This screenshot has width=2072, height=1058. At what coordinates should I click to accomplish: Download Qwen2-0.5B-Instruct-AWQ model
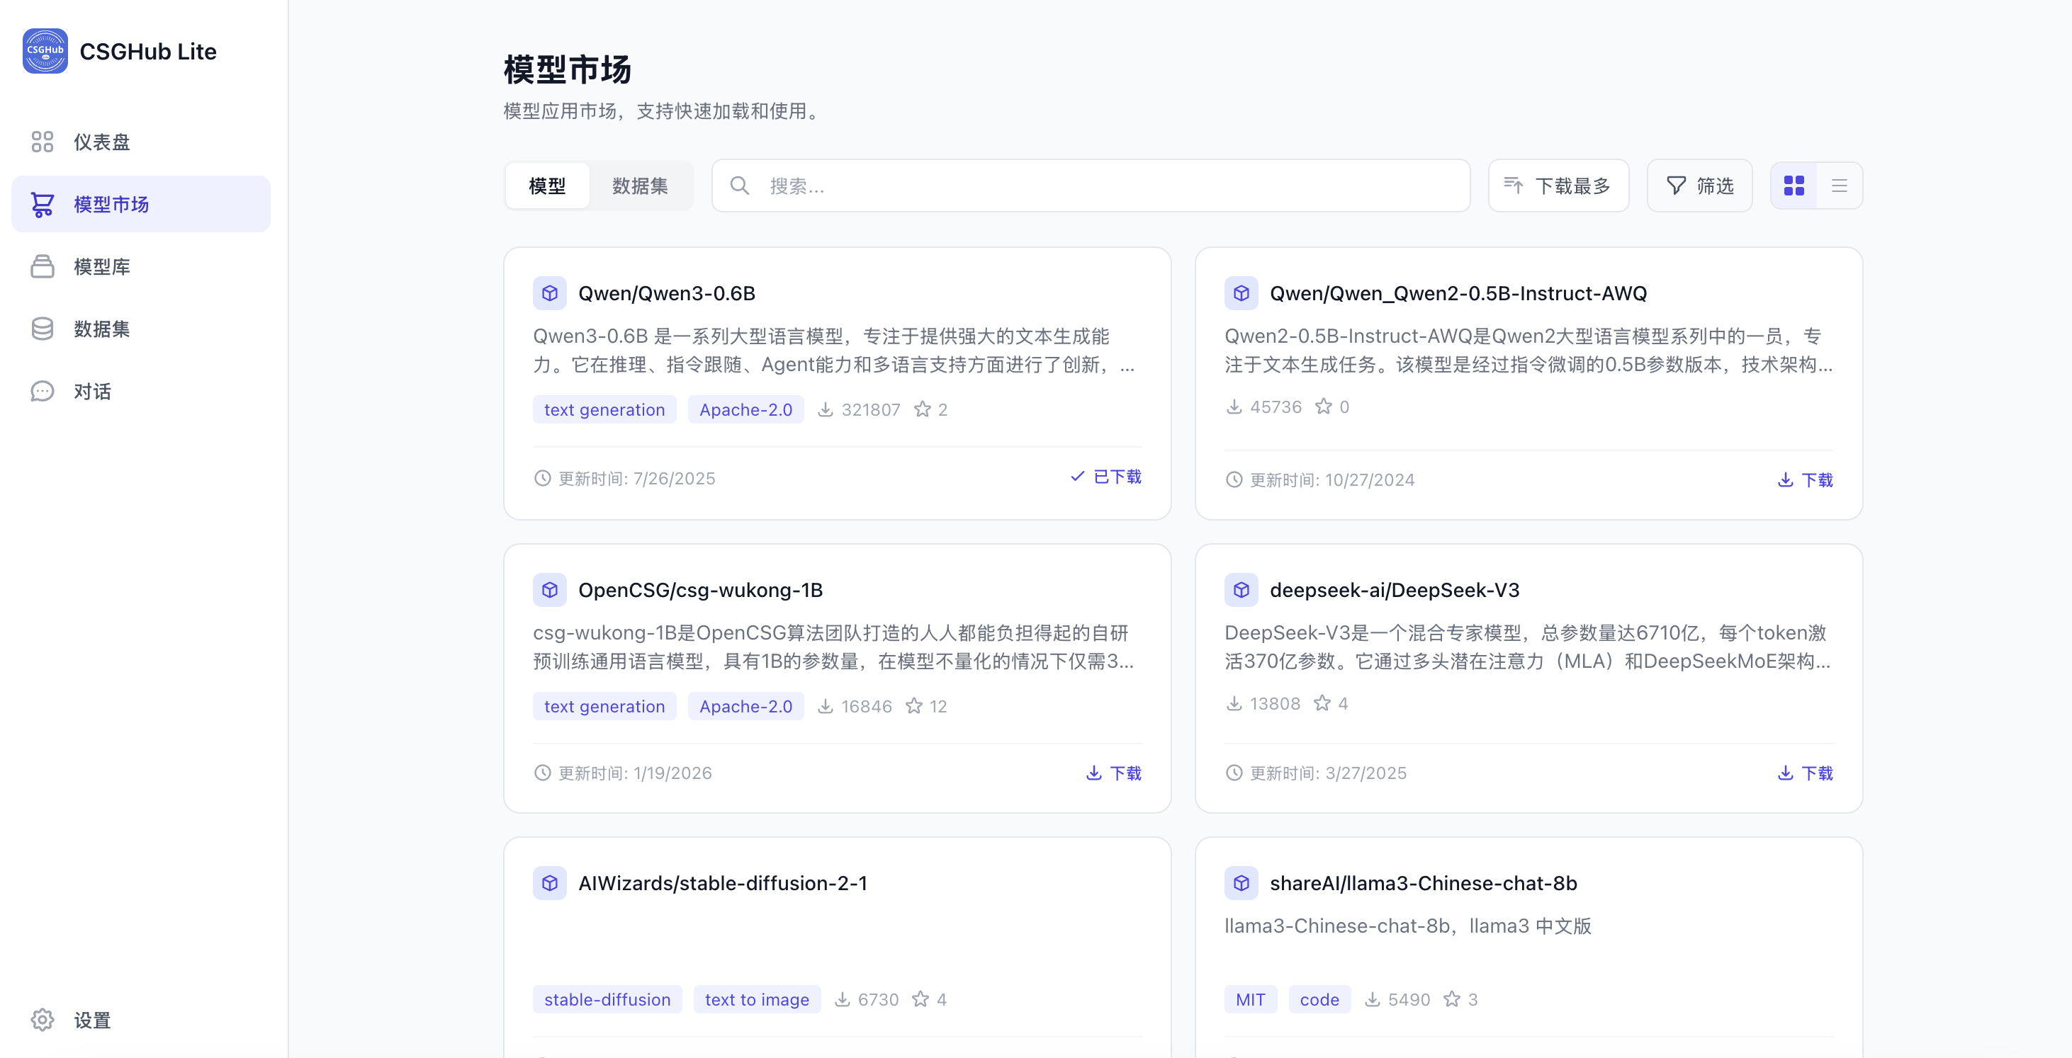(x=1805, y=480)
